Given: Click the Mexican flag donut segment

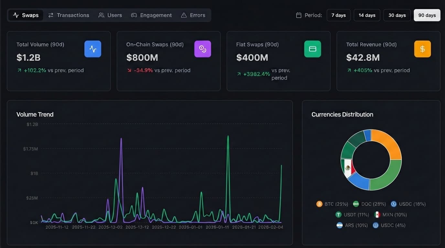Looking at the screenshot, I should click(x=348, y=168).
